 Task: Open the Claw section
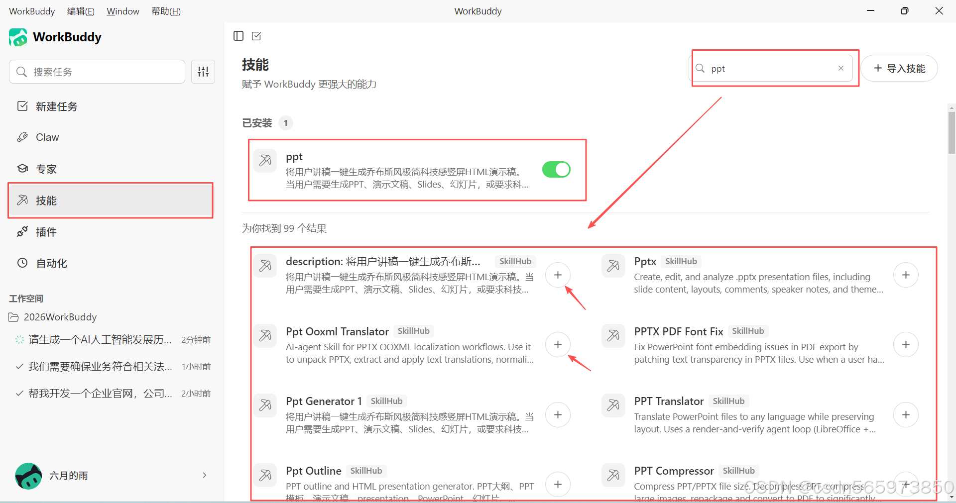[x=112, y=137]
